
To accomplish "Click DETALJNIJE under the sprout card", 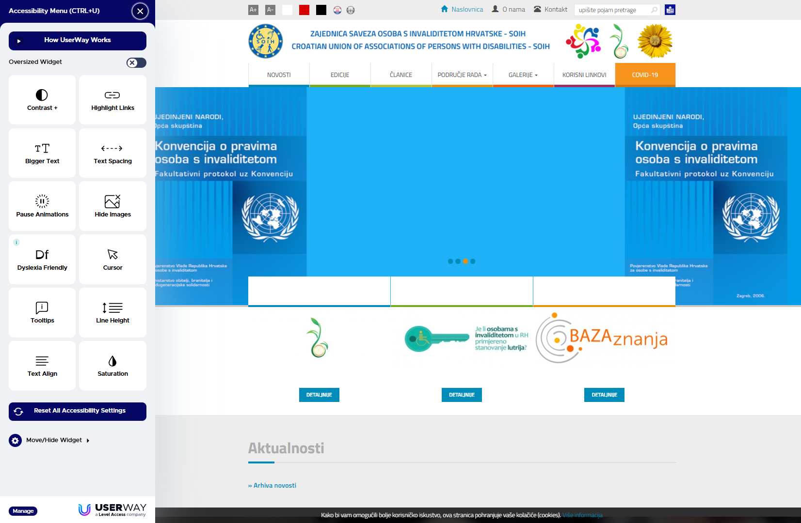I will click(319, 395).
